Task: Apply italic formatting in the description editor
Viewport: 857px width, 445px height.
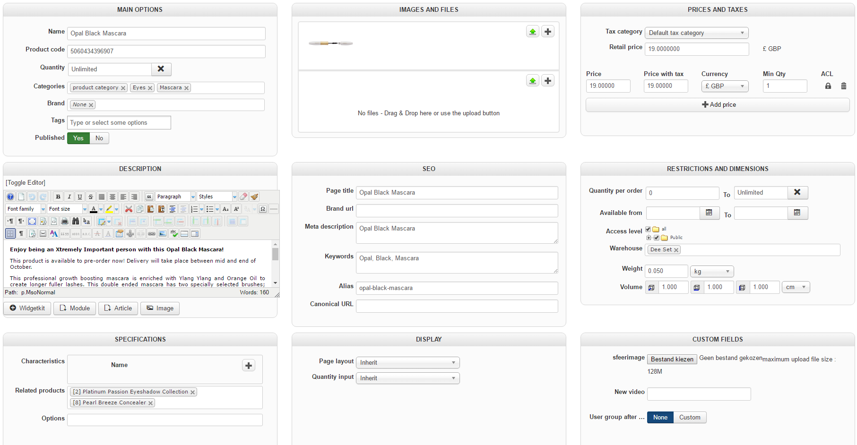Action: click(69, 197)
